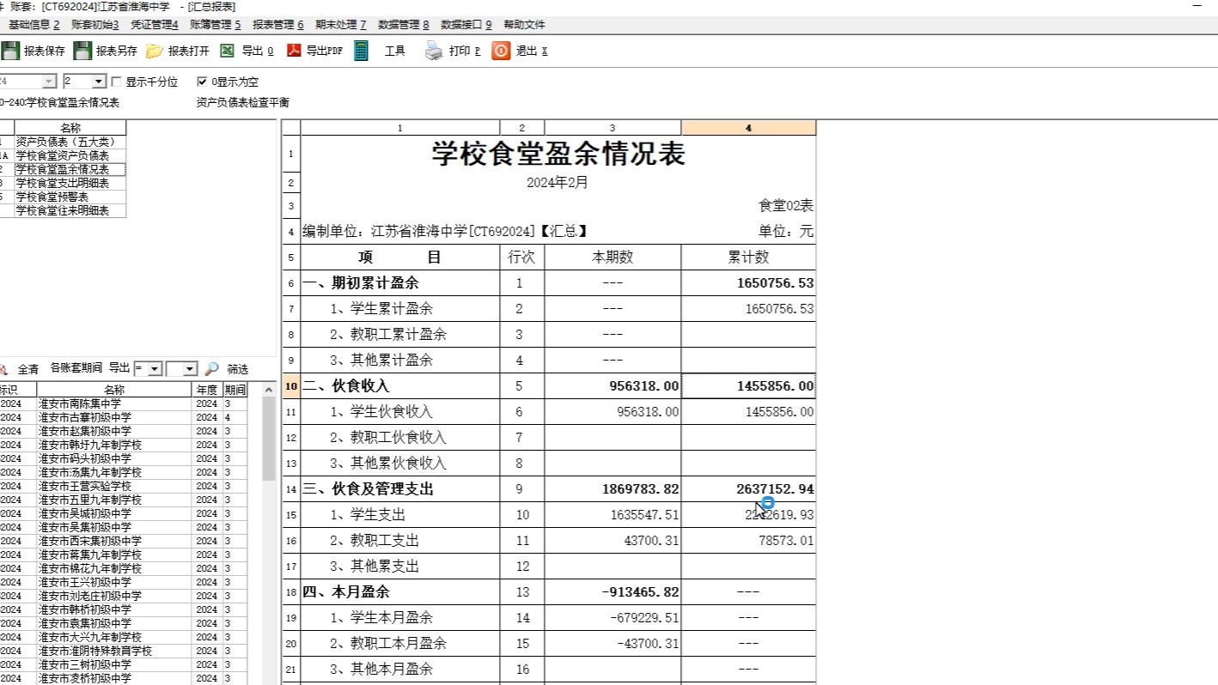Select the -913465.82 cell

(612, 592)
